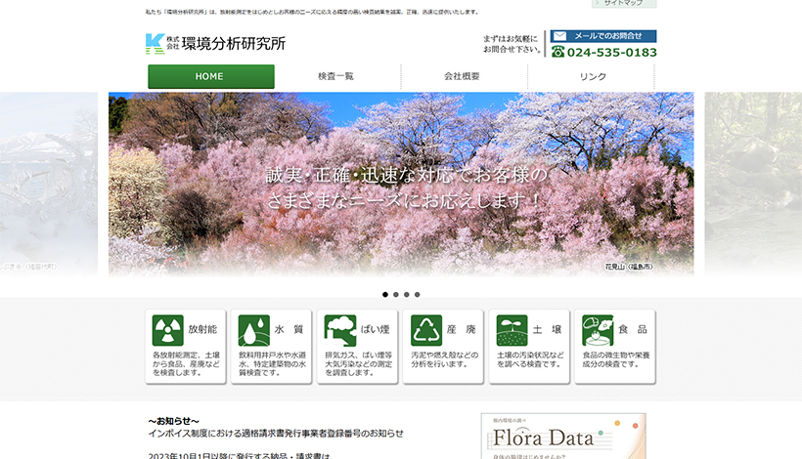Click the 花見山（福島市） photo caption

click(x=629, y=267)
